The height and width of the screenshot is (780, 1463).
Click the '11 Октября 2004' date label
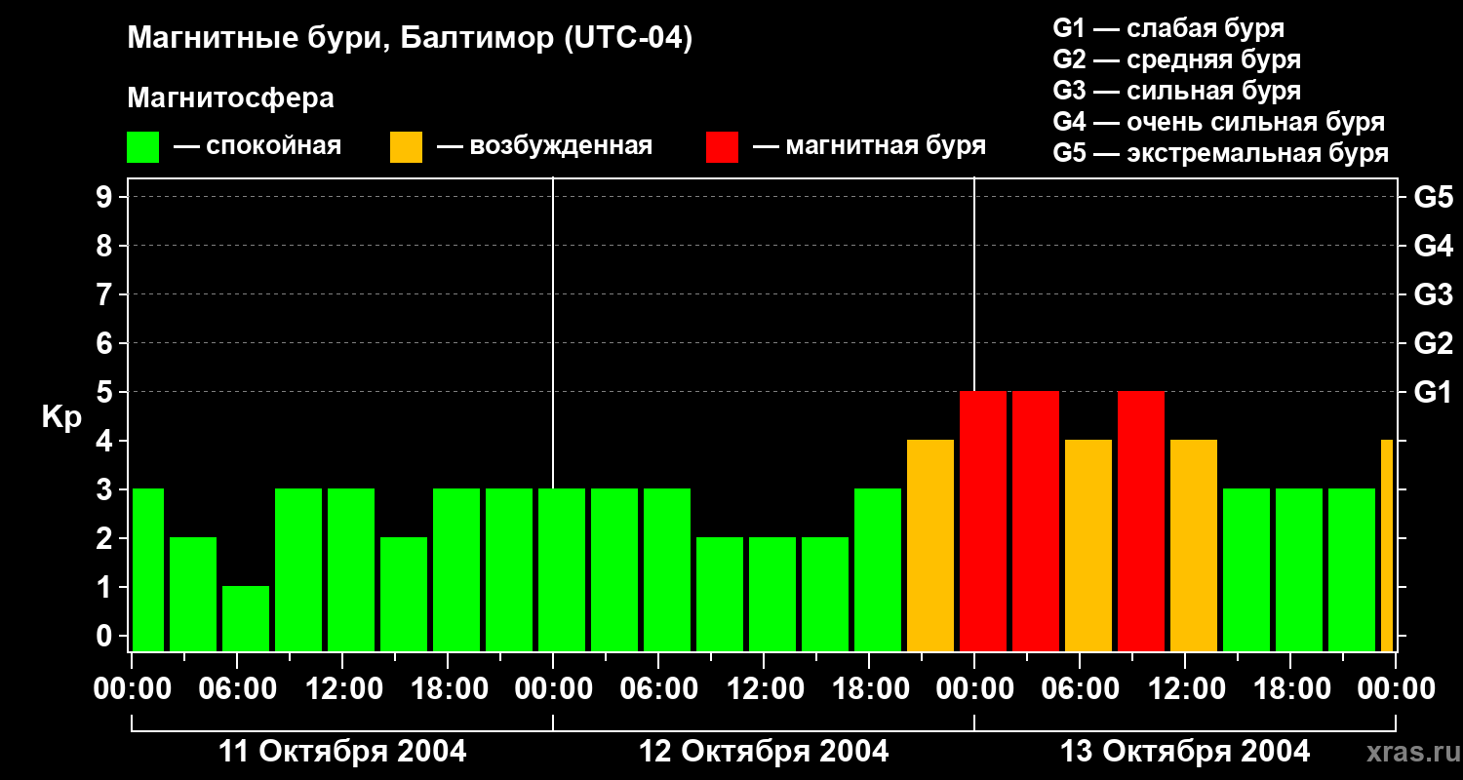click(342, 752)
